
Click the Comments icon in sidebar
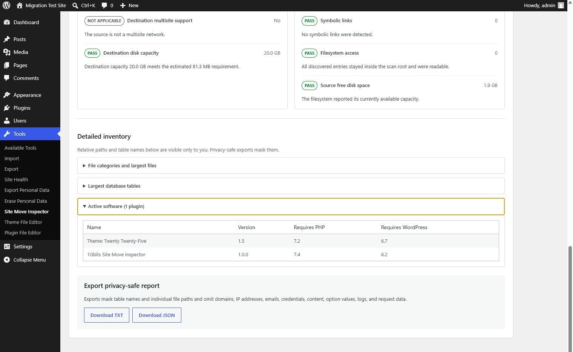[7, 78]
